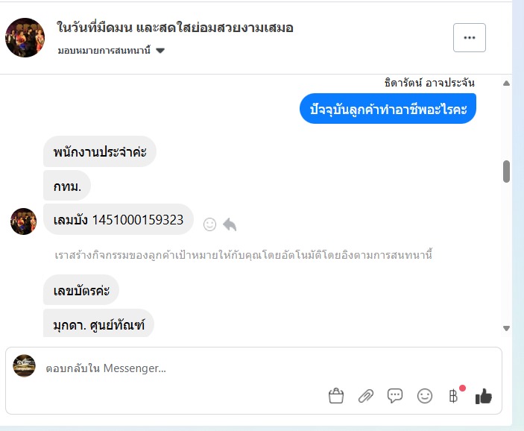Click sender avatar beside the chat messages
Screen dimensions: 524x431
pyautogui.click(x=23, y=221)
